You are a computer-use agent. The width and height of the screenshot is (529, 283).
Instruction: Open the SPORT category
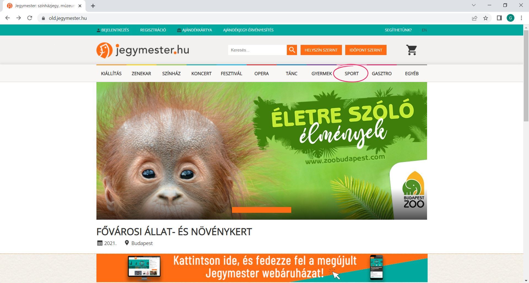(352, 74)
